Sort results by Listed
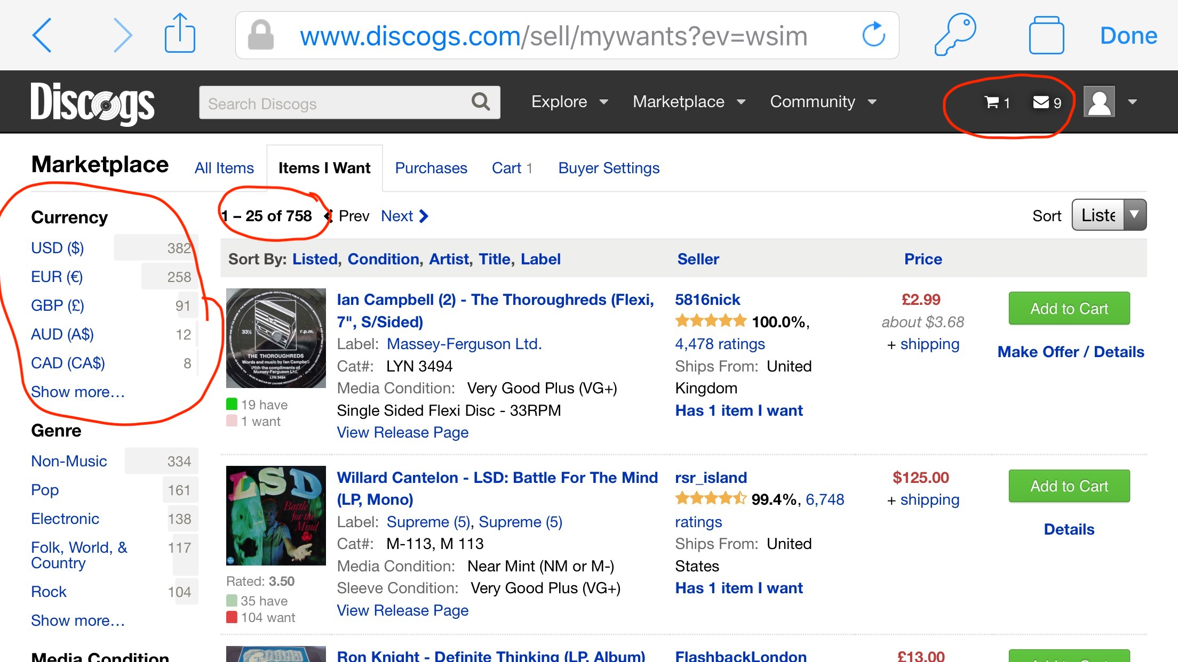 point(315,259)
